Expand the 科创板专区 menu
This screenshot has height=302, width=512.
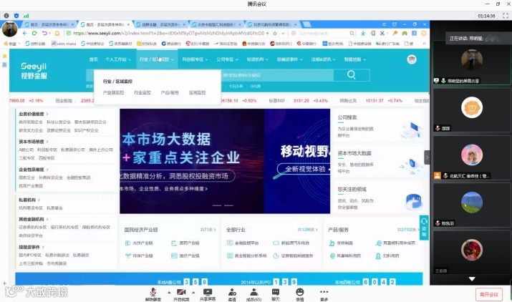tap(195, 59)
